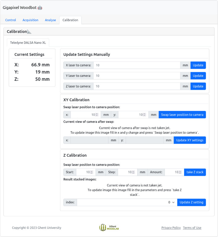The height and width of the screenshot is (237, 218).
Task: Switch to the Control tab
Action: 11,20
